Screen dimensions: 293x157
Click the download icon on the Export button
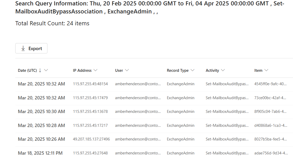click(23, 48)
